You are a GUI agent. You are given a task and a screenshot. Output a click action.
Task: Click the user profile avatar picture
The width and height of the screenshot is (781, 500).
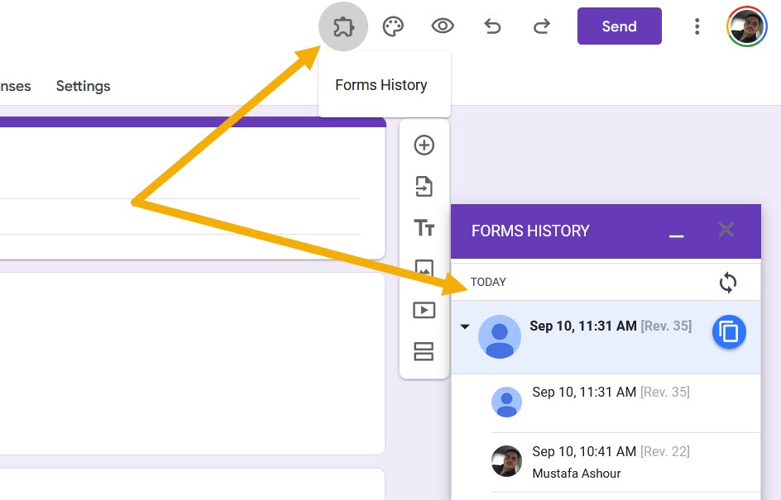pyautogui.click(x=746, y=26)
